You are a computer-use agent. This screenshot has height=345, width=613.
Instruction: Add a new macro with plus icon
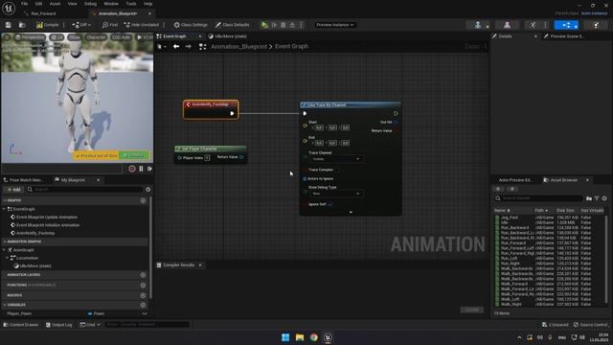coord(143,296)
